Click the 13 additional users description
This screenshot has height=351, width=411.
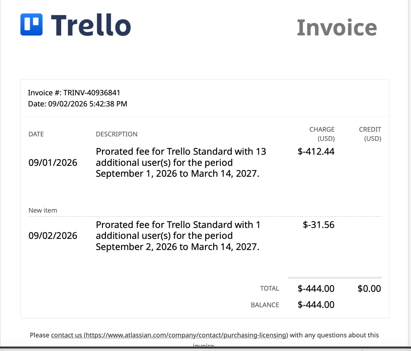[181, 162]
